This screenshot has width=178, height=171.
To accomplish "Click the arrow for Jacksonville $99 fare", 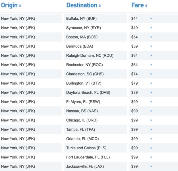I will 151,166.
